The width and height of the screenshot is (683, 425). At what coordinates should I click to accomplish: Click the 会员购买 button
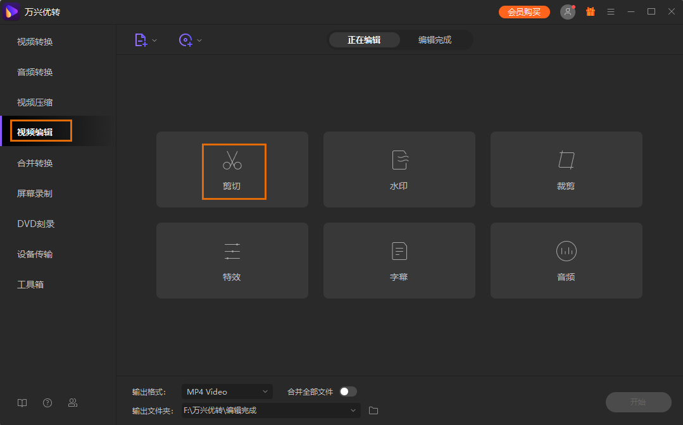(524, 11)
